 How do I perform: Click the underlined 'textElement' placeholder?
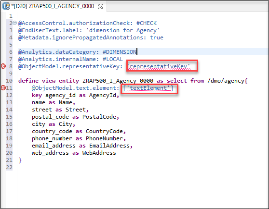point(148,88)
